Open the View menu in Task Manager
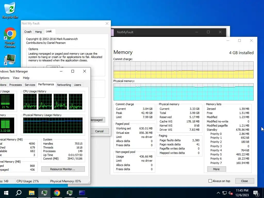 16,78
